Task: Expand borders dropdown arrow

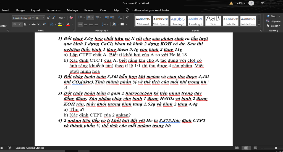Action: coord(126,24)
